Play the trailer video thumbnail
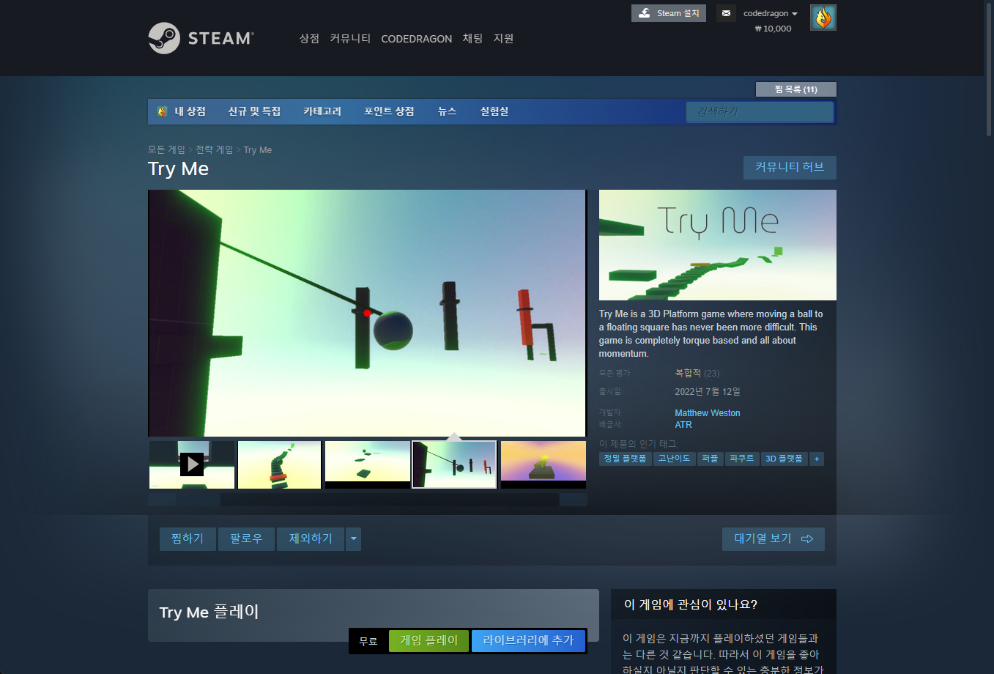The height and width of the screenshot is (674, 994). click(x=192, y=464)
